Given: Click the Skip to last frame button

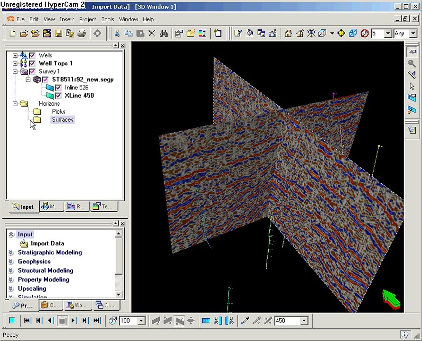Looking at the screenshot, I should (97, 321).
